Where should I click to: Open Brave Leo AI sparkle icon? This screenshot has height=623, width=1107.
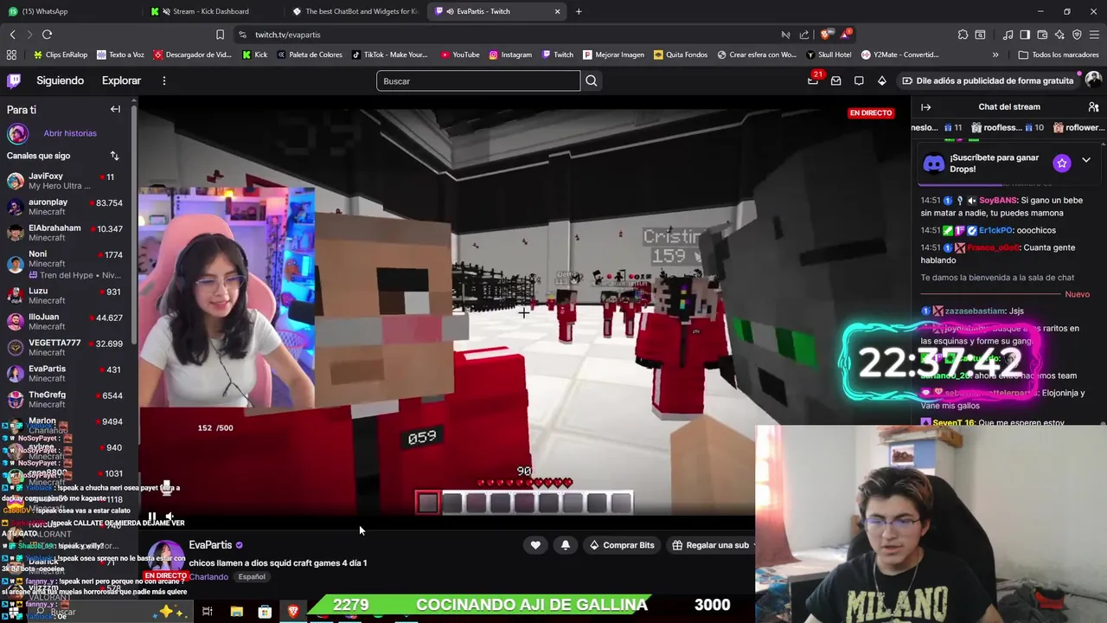[x=1059, y=35]
